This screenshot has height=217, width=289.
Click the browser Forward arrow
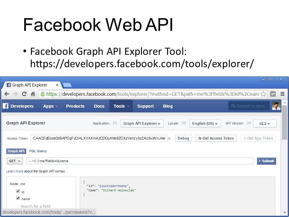(x=15, y=94)
